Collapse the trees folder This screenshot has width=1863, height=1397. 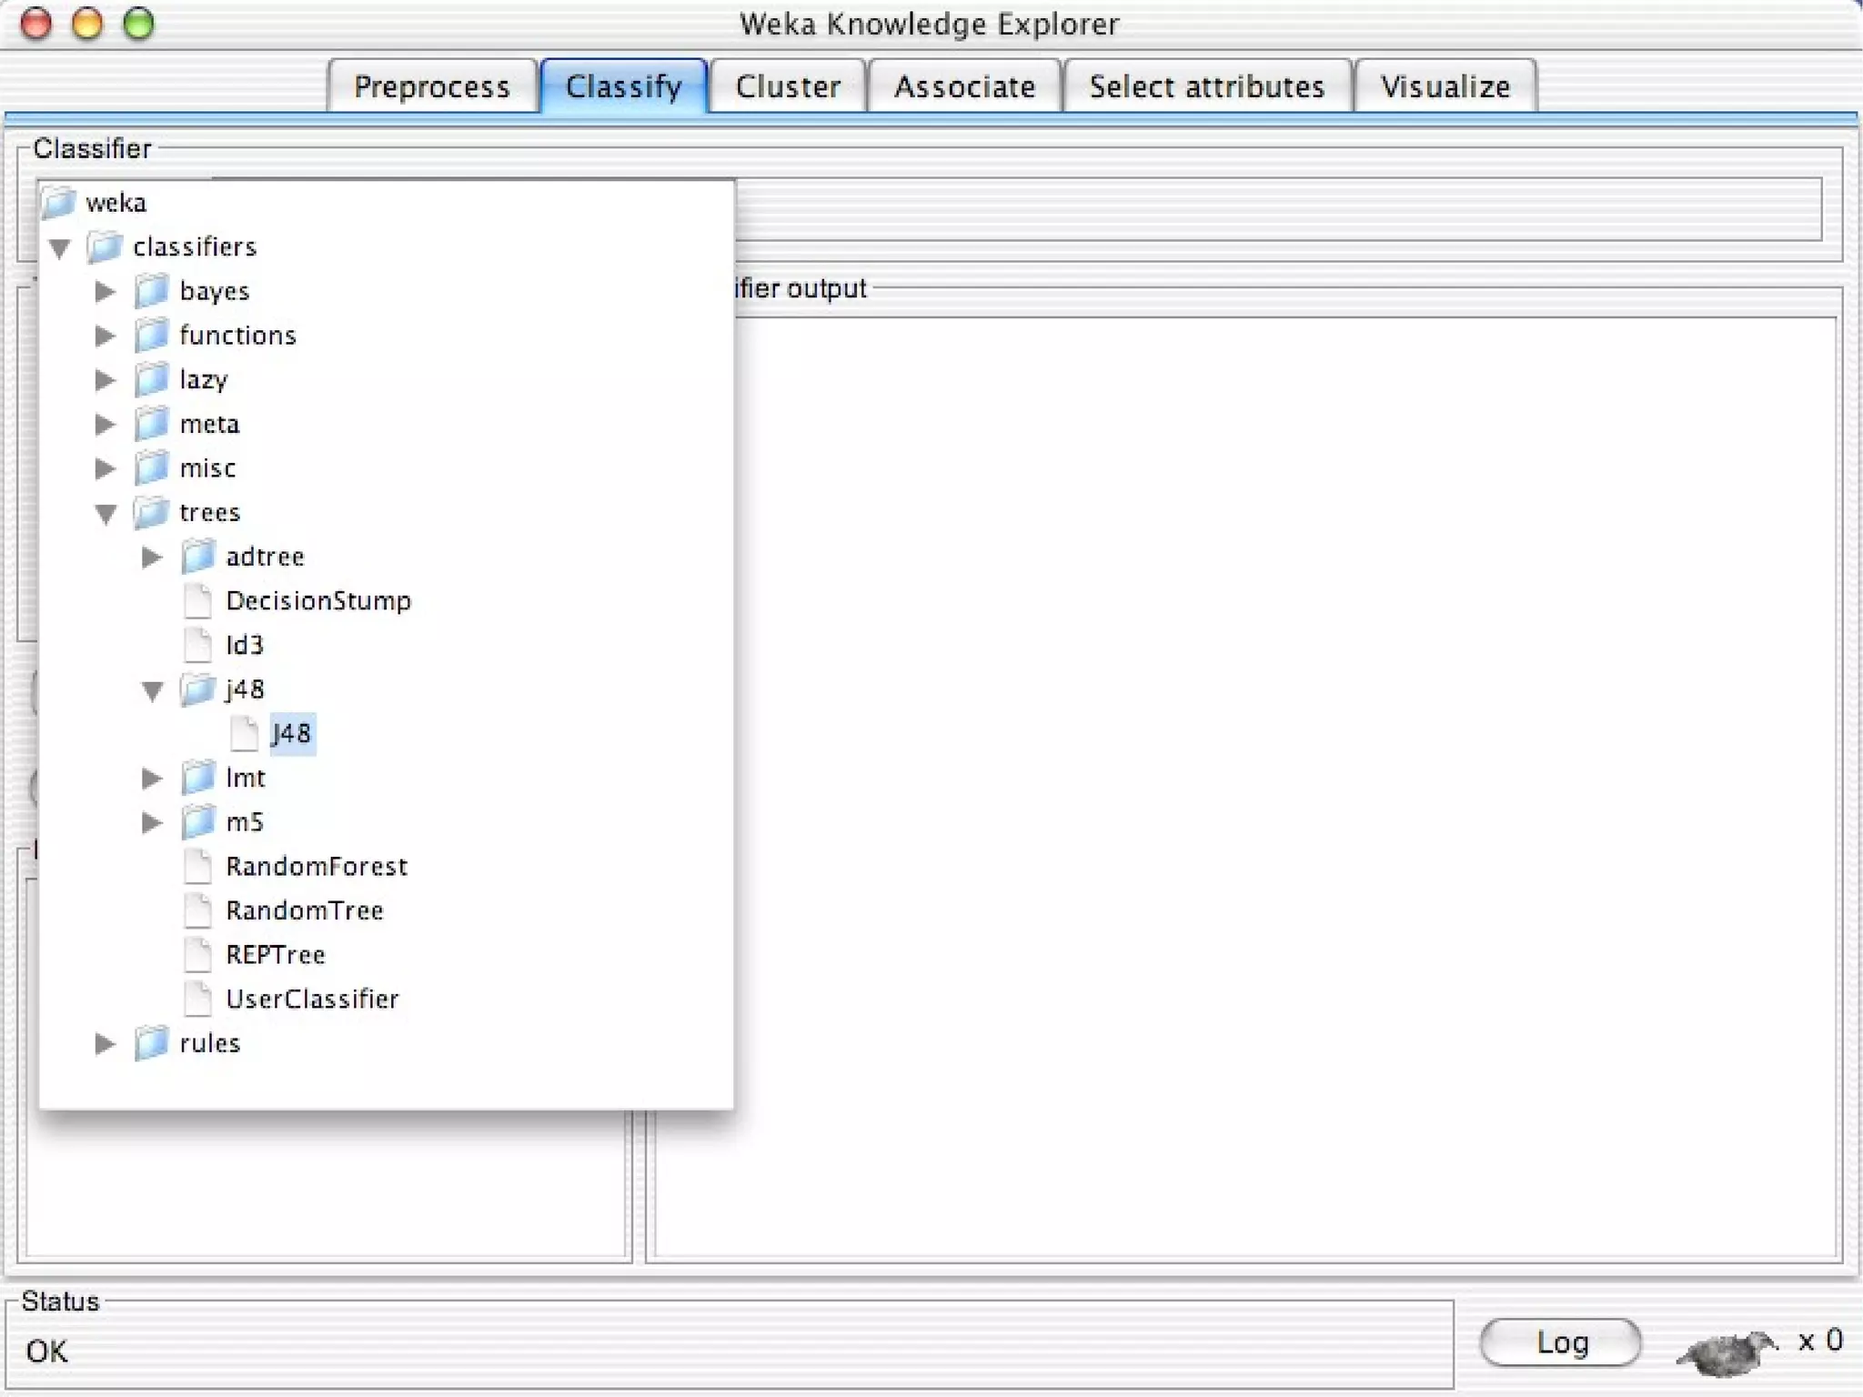tap(106, 514)
